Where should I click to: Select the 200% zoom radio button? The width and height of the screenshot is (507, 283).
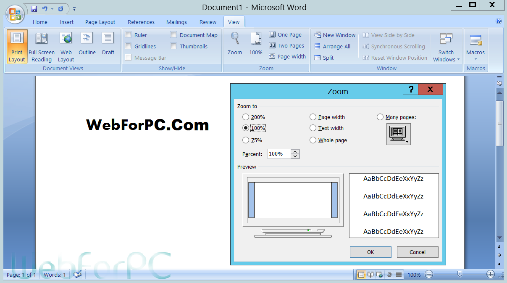(246, 117)
